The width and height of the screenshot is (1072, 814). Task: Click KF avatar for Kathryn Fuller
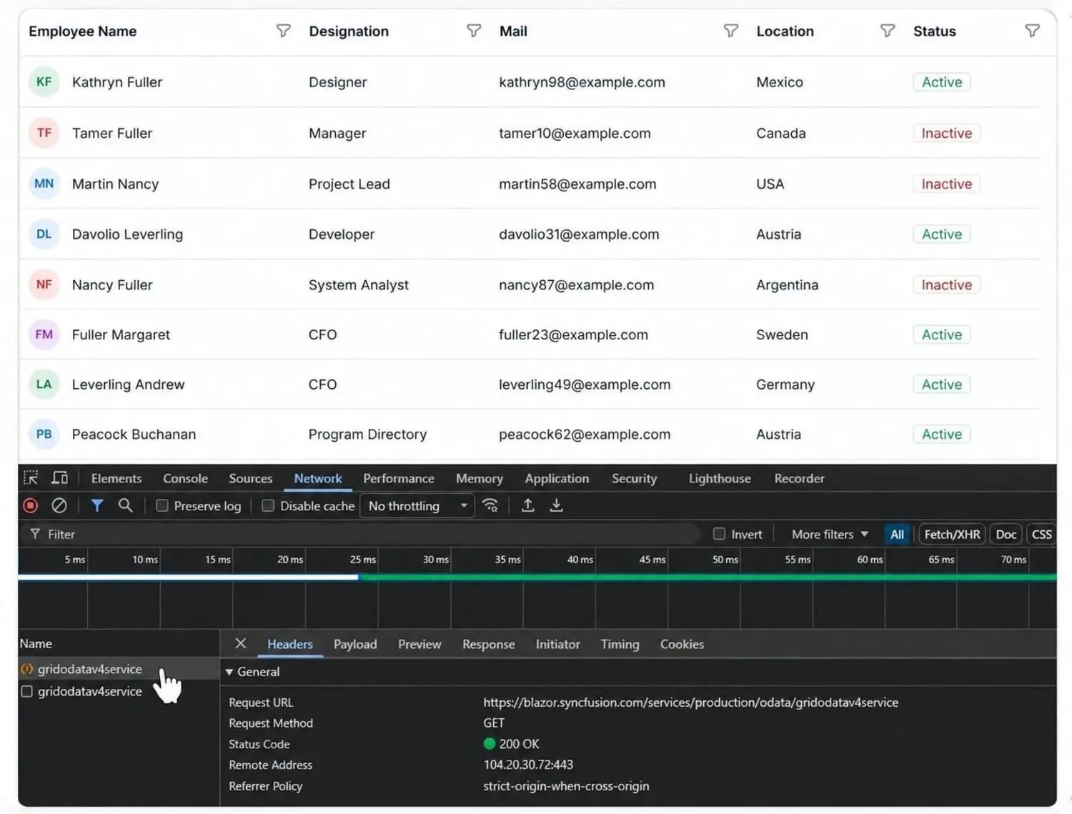coord(44,81)
